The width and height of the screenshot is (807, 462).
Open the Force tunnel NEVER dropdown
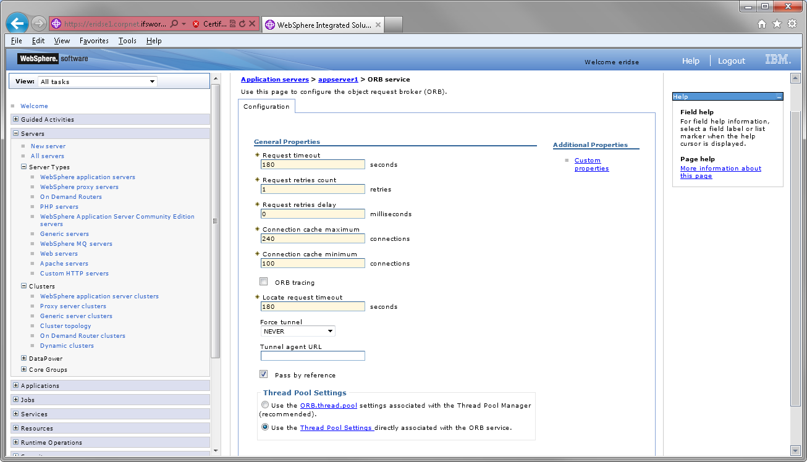tap(298, 331)
